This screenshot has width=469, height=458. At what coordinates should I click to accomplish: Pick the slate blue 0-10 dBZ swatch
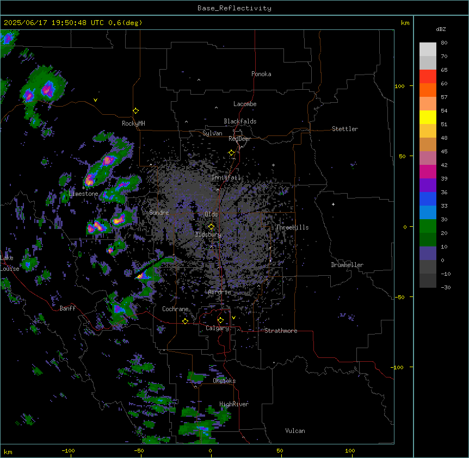click(428, 253)
